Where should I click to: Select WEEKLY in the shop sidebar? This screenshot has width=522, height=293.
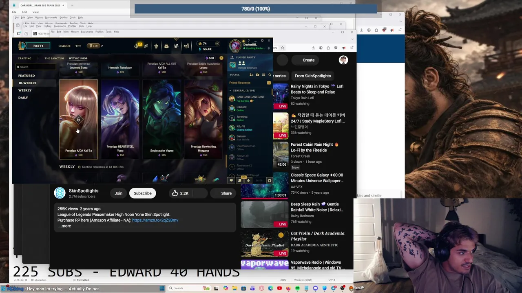coord(25,90)
